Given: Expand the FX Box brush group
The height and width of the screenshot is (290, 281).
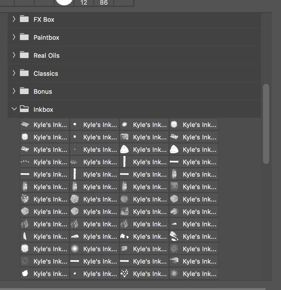Looking at the screenshot, I should tap(14, 19).
